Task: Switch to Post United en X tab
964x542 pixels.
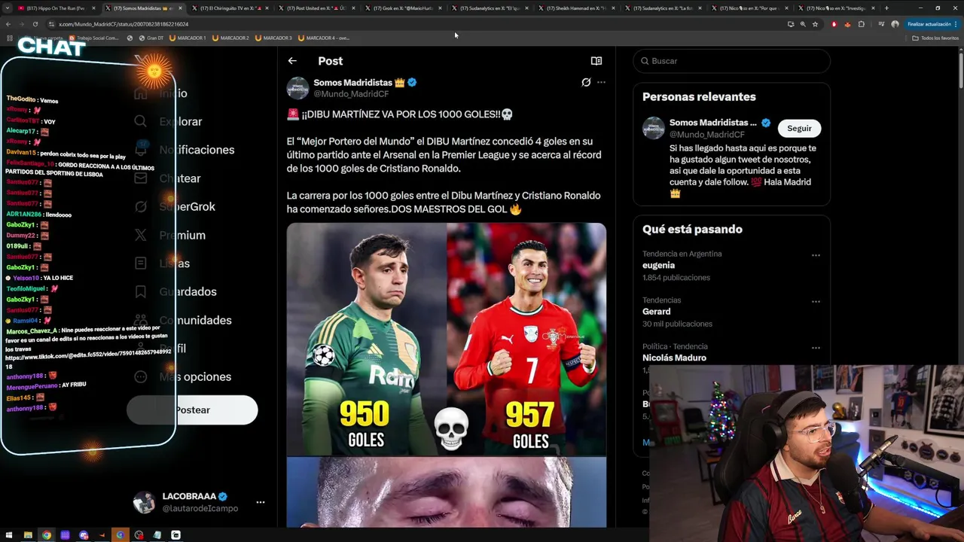Action: point(316,8)
